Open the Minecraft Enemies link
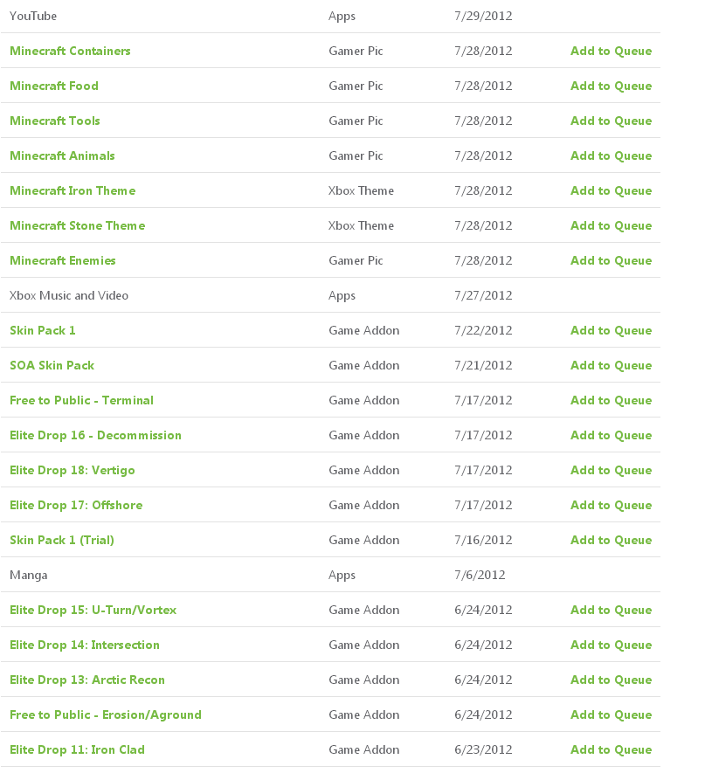Viewport: 705px width, 780px height. click(63, 260)
